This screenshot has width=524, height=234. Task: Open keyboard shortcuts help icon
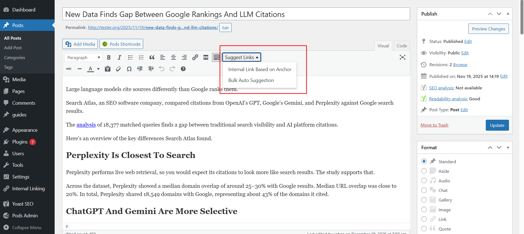(x=183, y=69)
